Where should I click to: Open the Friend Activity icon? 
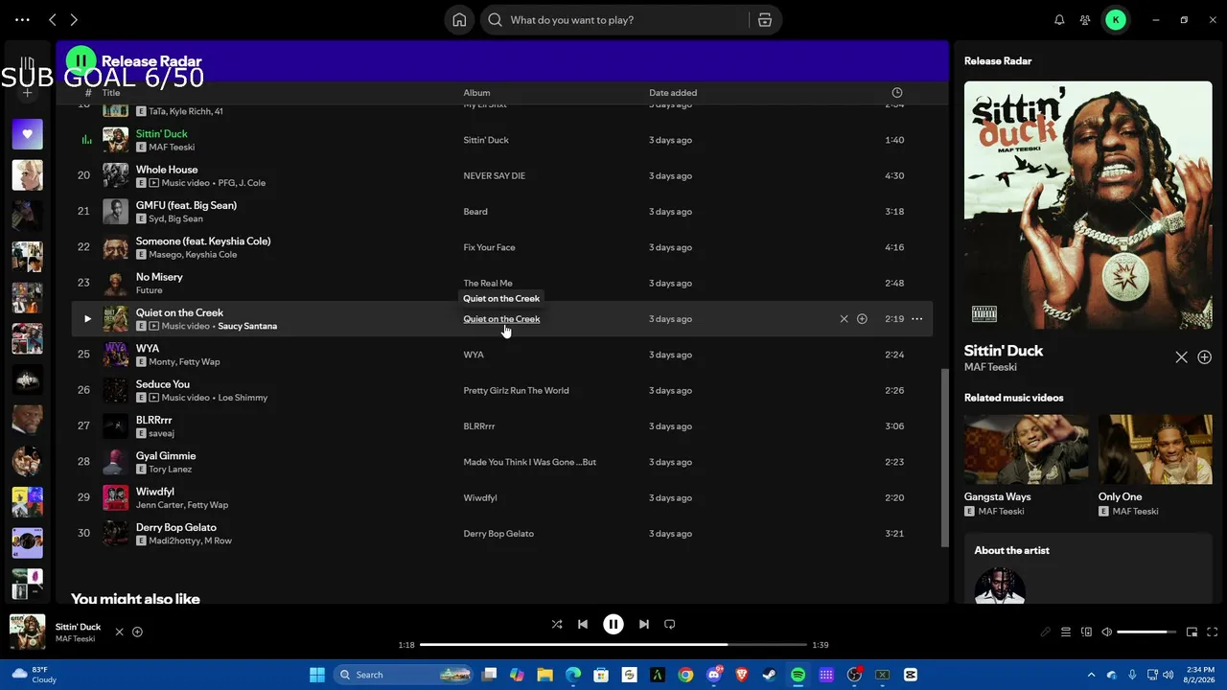coord(1085,20)
